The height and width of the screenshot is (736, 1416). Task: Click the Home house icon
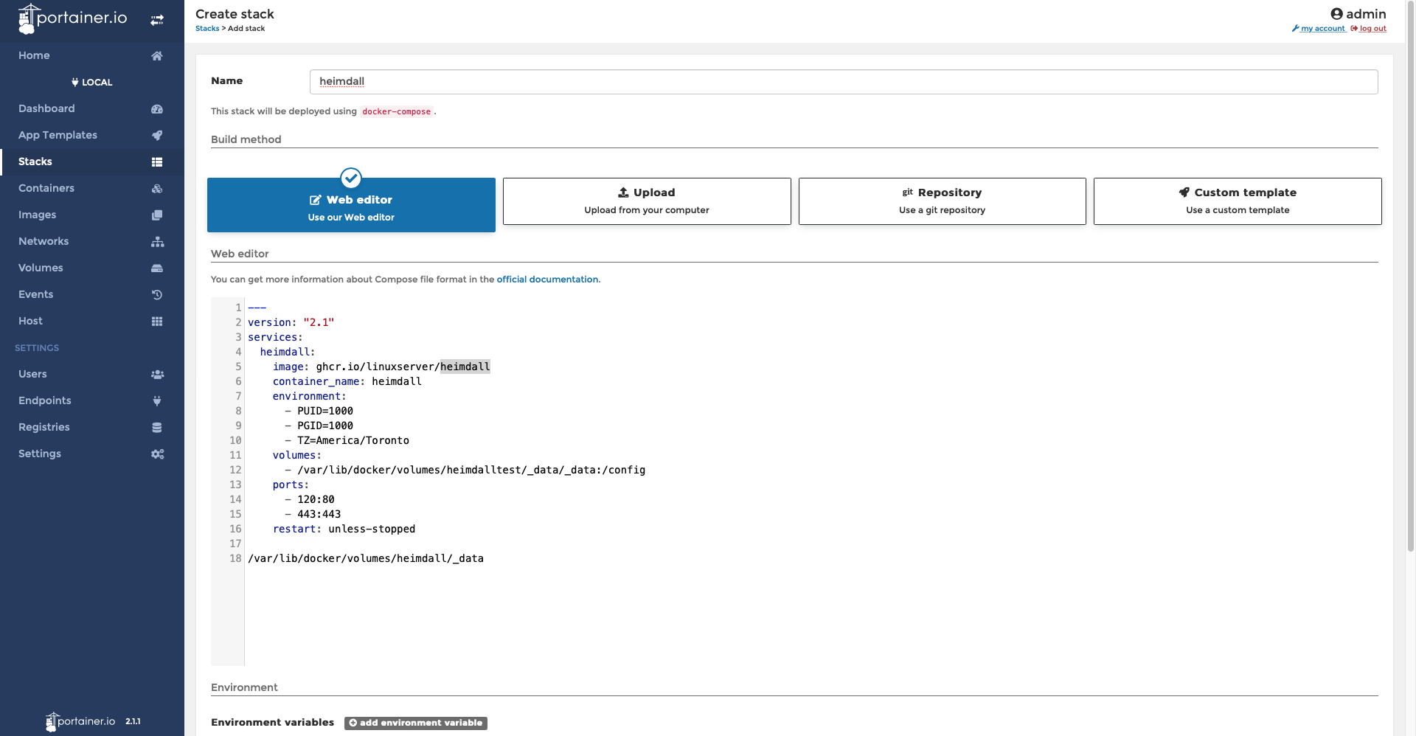pos(157,56)
